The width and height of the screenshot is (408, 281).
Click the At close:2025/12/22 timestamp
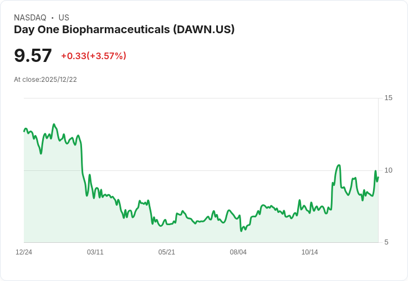click(x=45, y=80)
